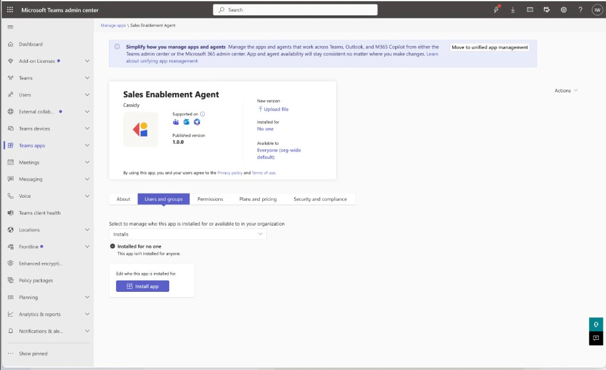This screenshot has width=606, height=370.
Task: Click the Policy packages icon
Action: pos(11,280)
